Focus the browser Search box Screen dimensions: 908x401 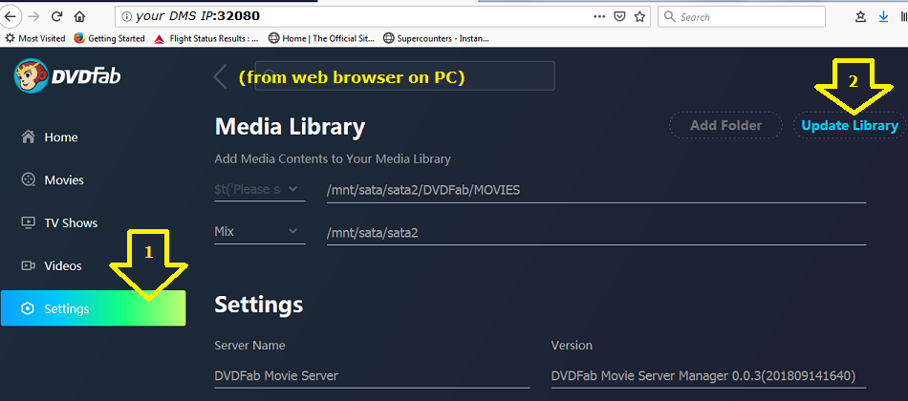pos(742,17)
